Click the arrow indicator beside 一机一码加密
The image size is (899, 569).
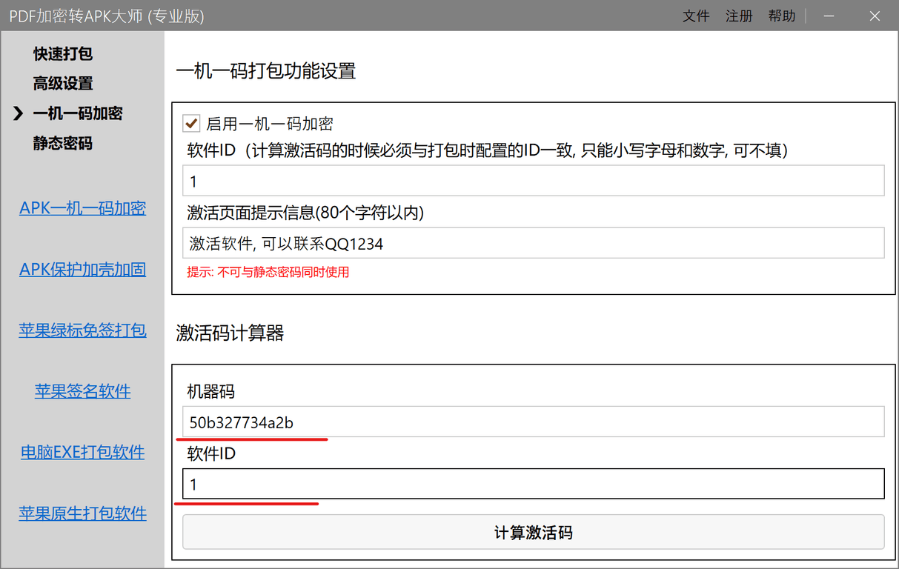click(x=17, y=113)
